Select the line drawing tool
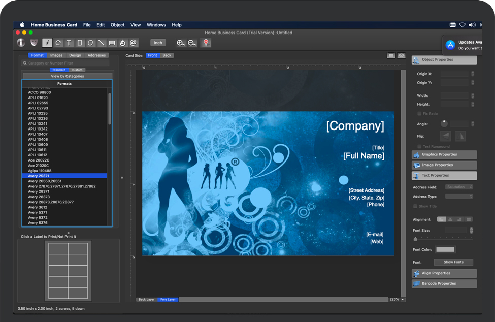 (102, 43)
